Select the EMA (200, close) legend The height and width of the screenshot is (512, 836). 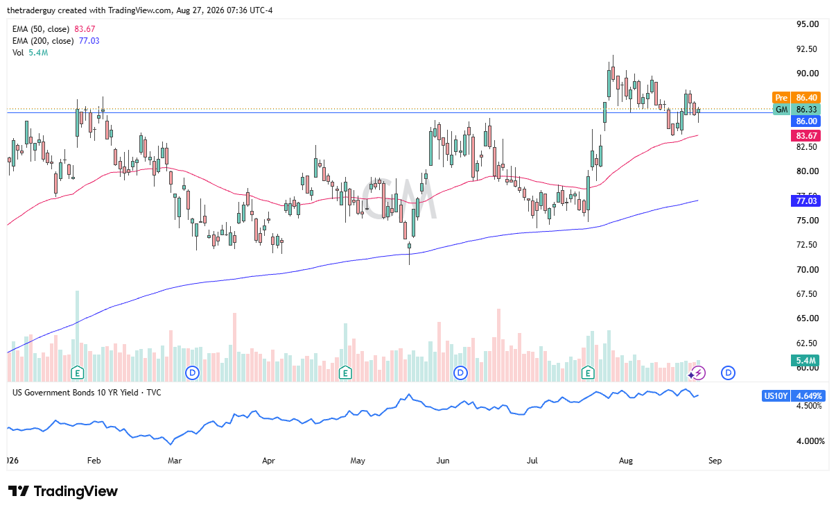(x=56, y=40)
